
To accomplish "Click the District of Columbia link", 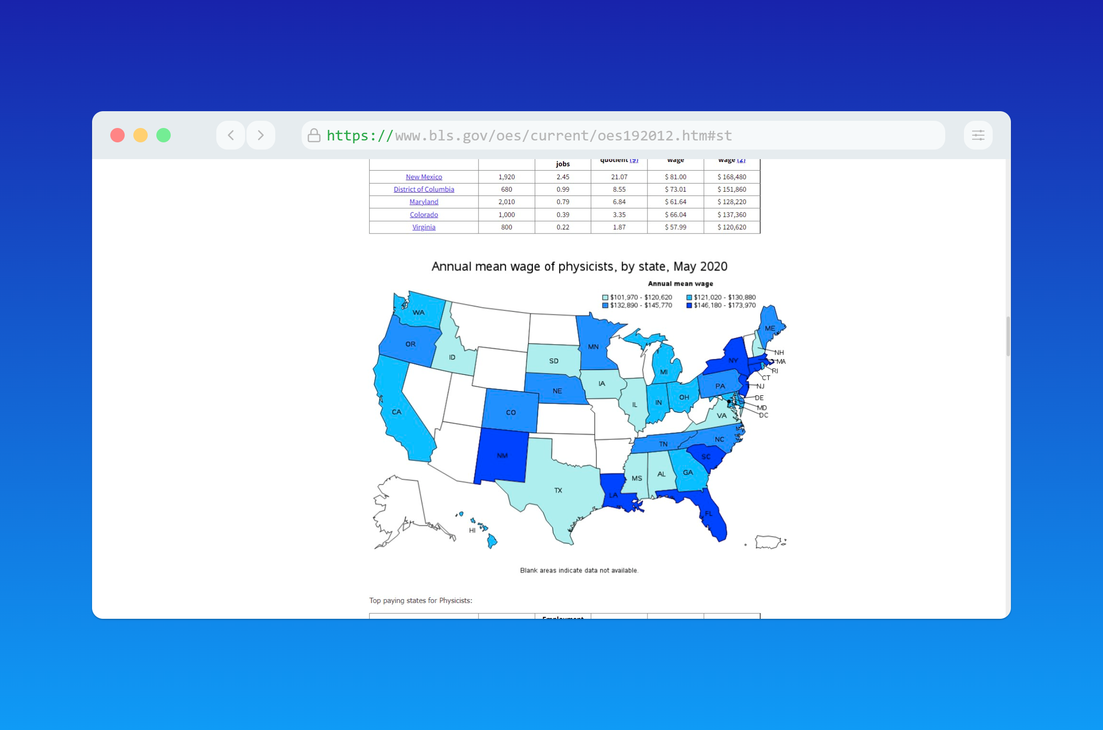I will point(422,188).
